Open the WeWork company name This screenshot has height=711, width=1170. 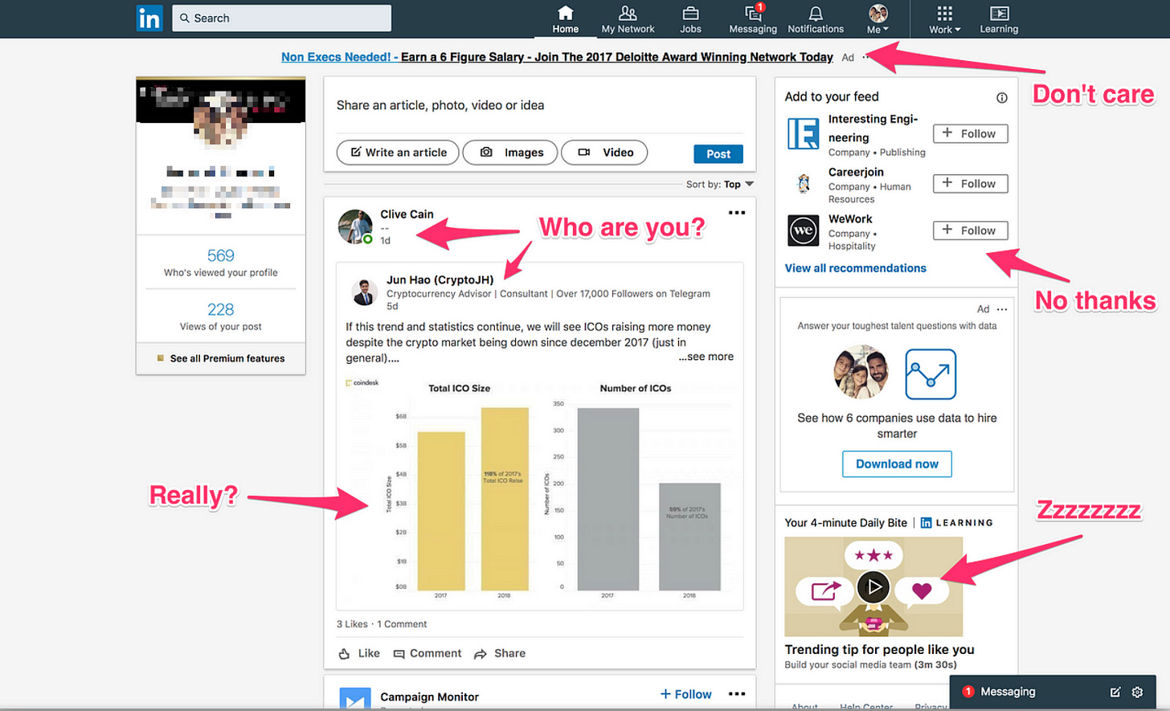tap(850, 219)
